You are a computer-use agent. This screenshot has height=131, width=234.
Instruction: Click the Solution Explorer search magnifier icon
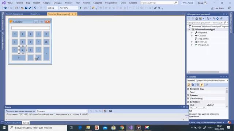pos(225,23)
